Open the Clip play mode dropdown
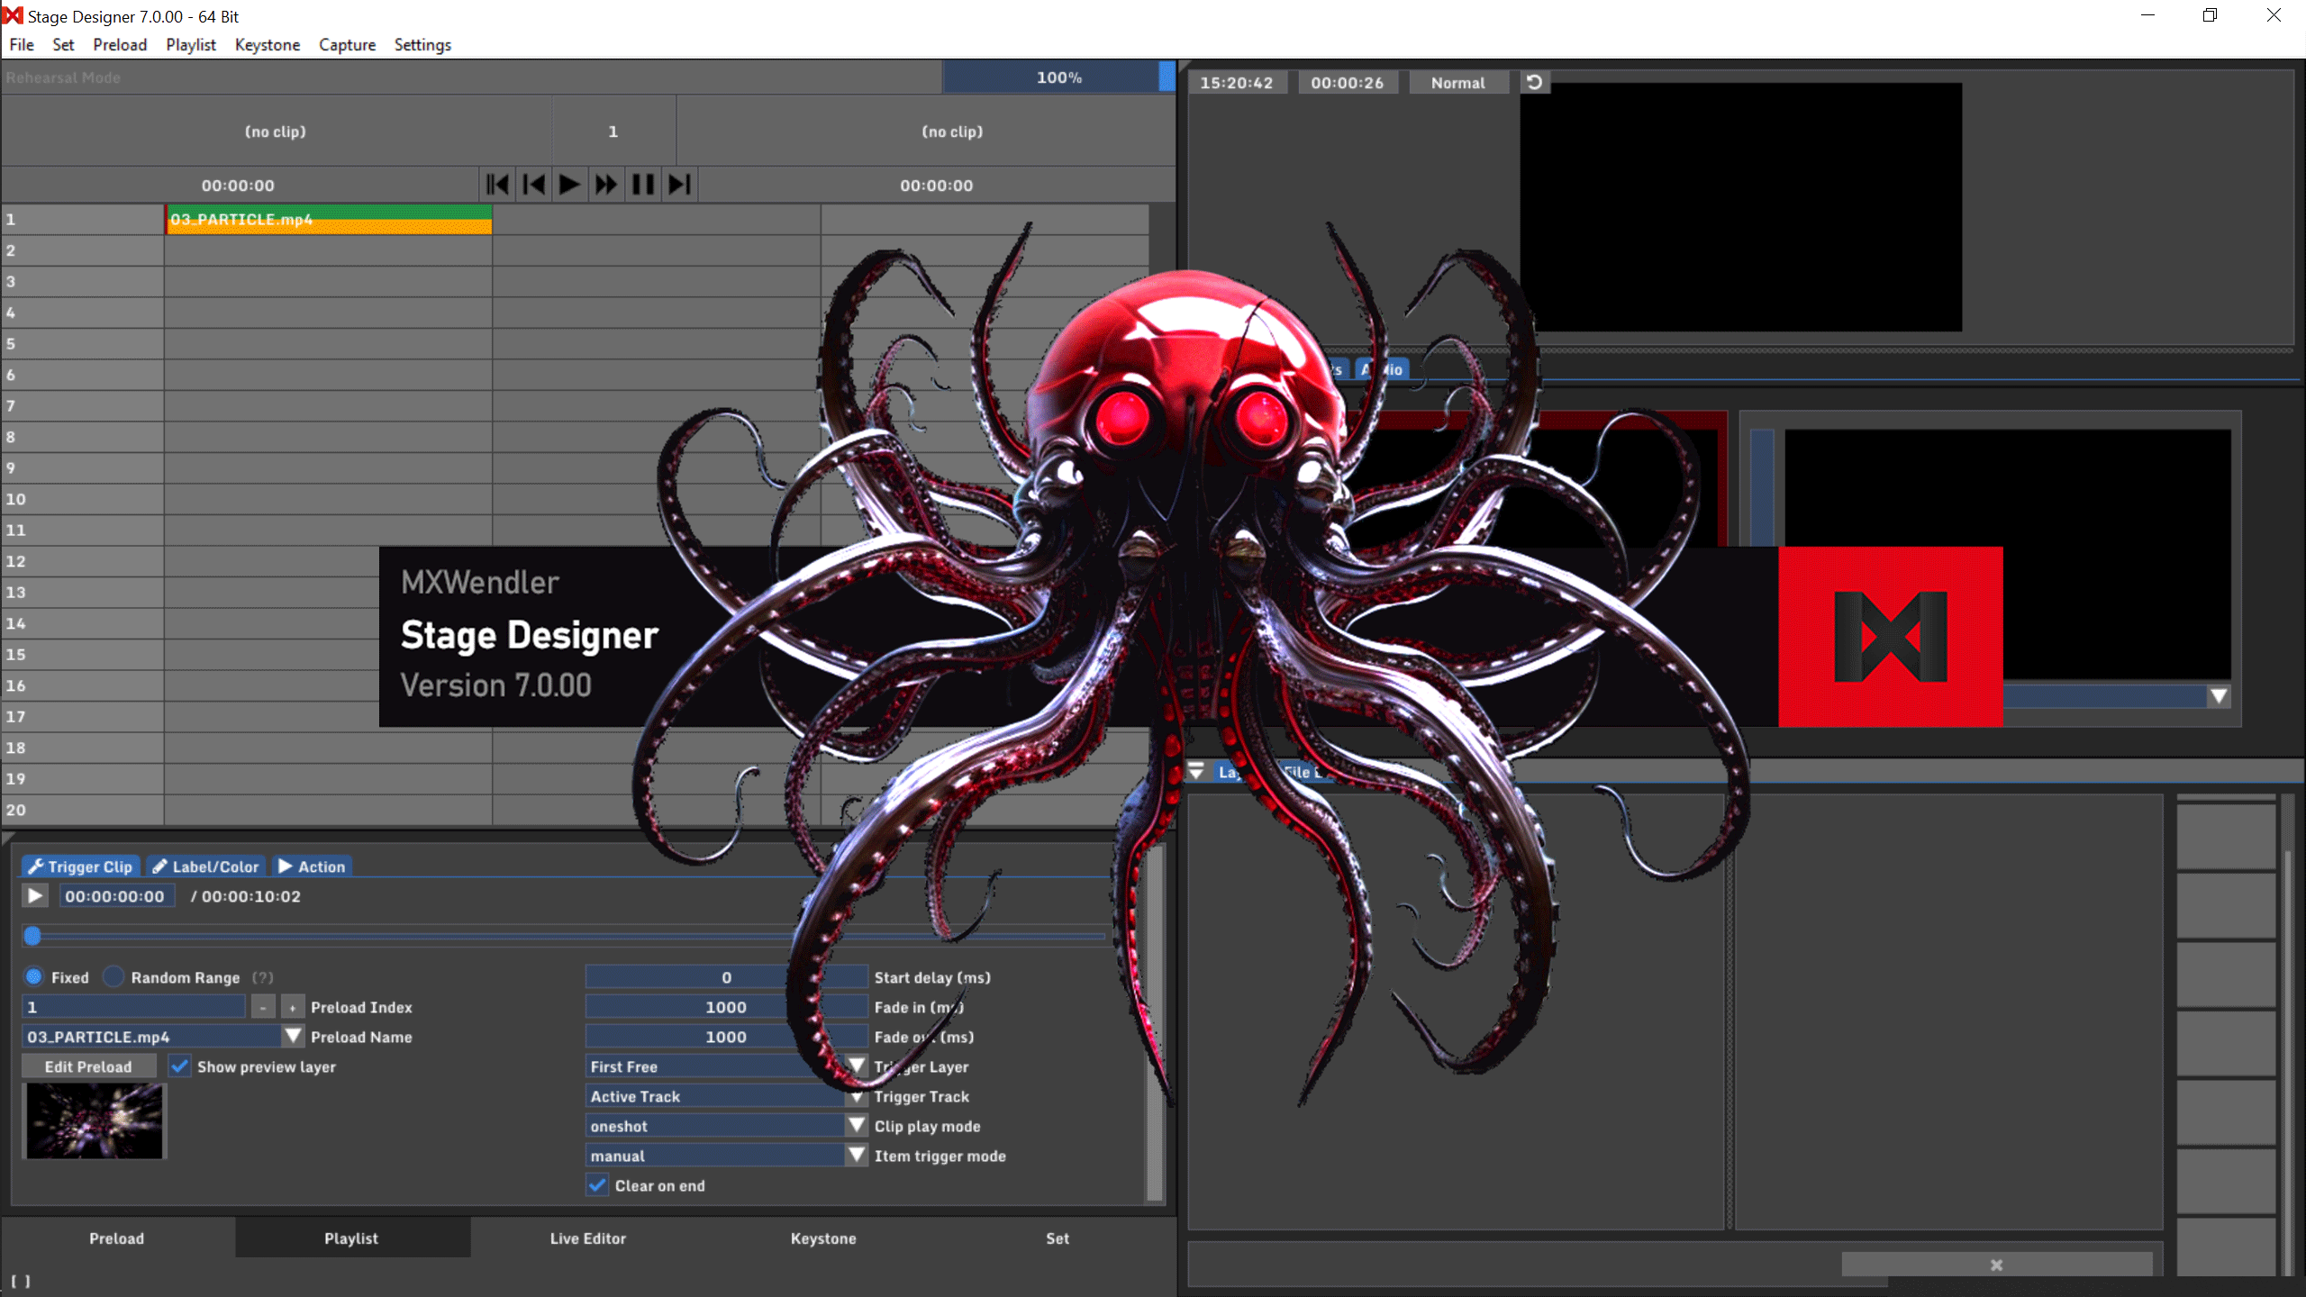This screenshot has height=1297, width=2306. [x=857, y=1126]
